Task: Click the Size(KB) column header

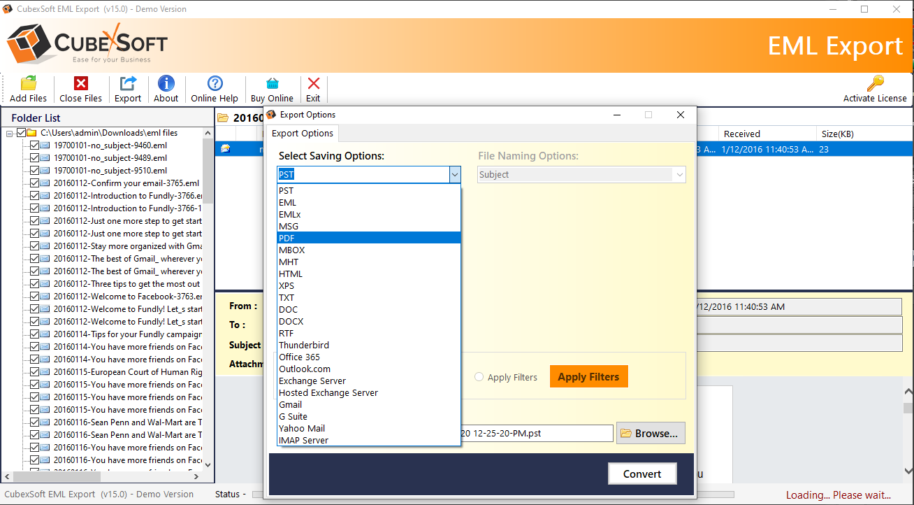Action: 864,134
